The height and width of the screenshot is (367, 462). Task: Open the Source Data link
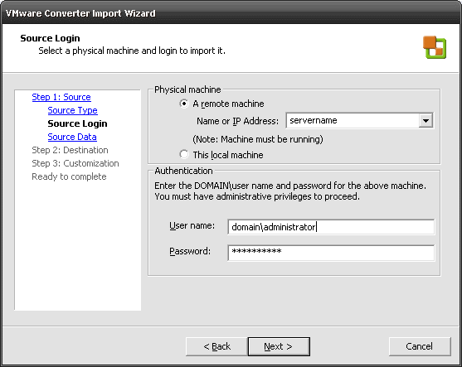tap(72, 137)
